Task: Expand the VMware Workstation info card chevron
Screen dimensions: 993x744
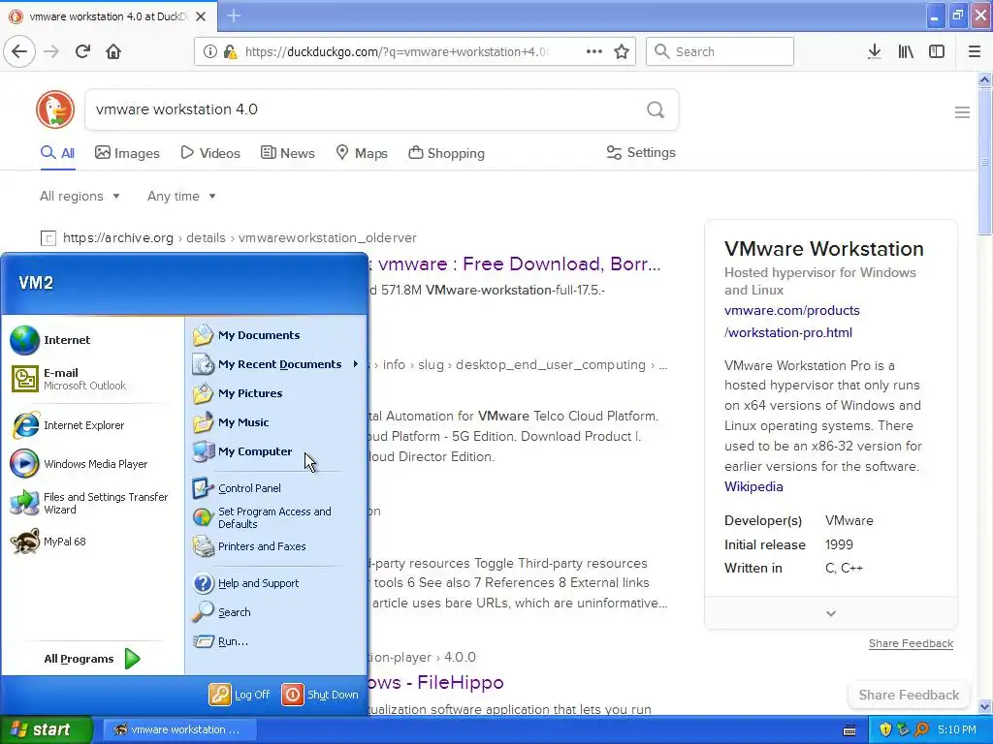Action: tap(831, 613)
